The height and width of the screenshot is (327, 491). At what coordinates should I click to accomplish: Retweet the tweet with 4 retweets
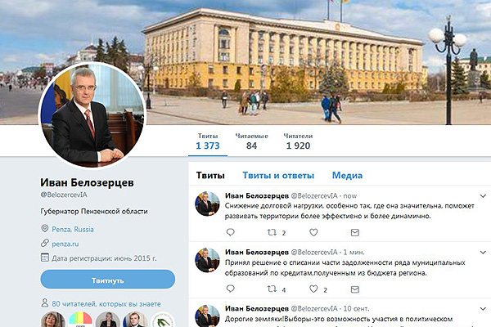[x=272, y=289]
